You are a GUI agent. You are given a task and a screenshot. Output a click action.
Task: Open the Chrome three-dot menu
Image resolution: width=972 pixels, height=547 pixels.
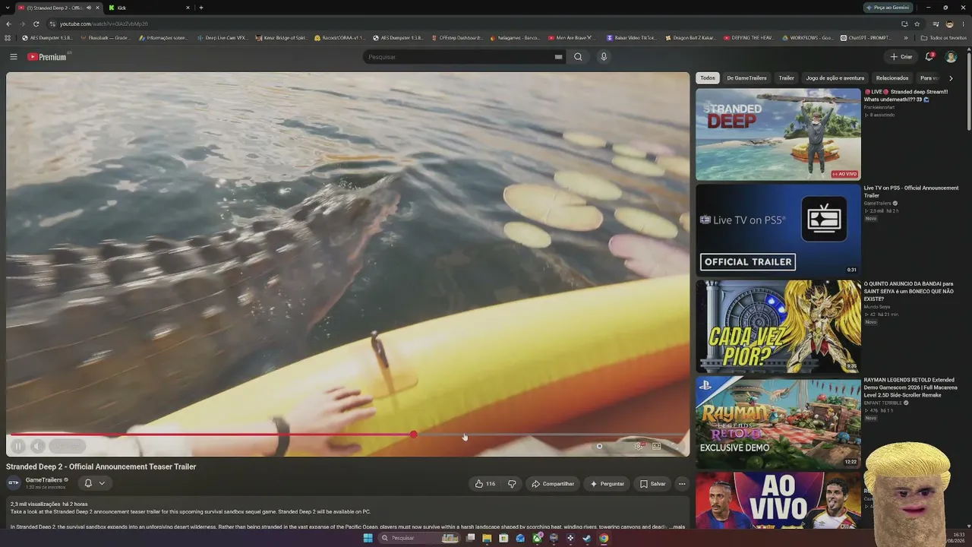click(x=963, y=24)
